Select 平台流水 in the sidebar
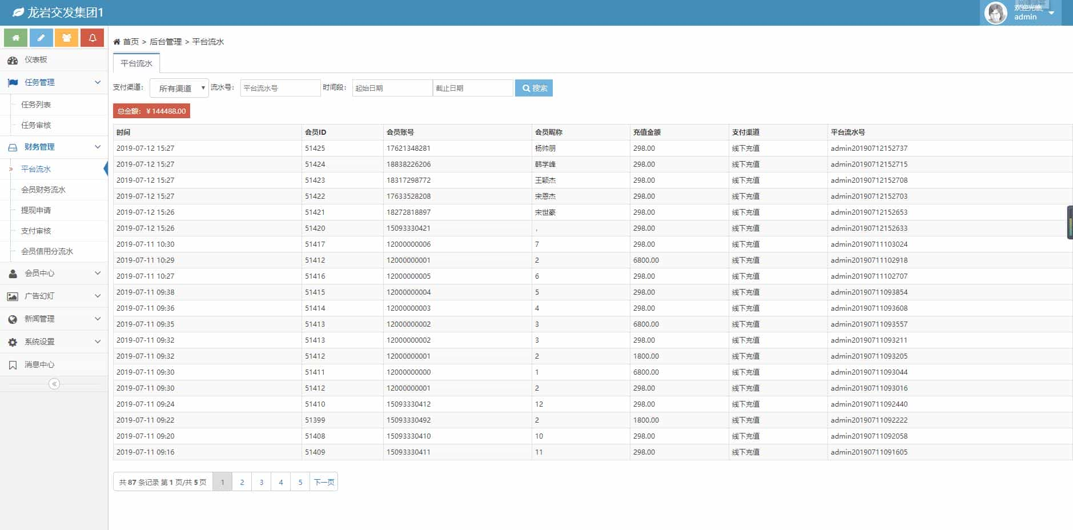 (x=36, y=169)
